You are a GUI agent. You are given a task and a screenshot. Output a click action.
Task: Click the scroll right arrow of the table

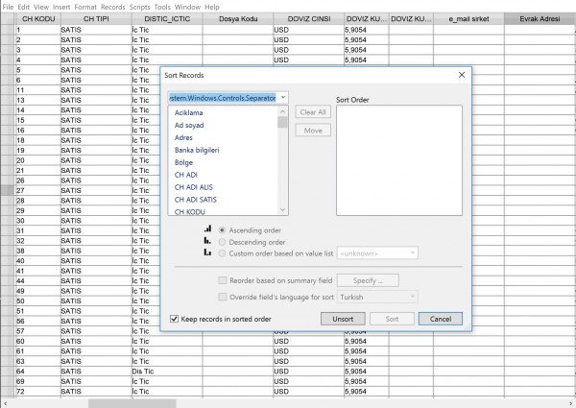[x=570, y=403]
